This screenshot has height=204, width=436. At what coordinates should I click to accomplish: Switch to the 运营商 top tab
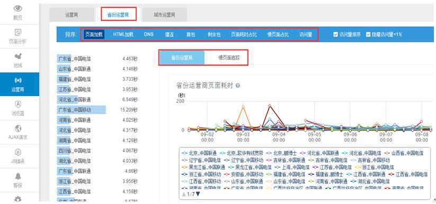[x=72, y=15]
